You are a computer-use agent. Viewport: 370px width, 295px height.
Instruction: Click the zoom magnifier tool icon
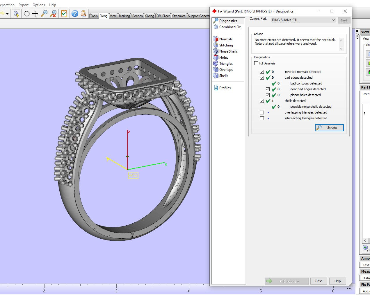pyautogui.click(x=44, y=14)
